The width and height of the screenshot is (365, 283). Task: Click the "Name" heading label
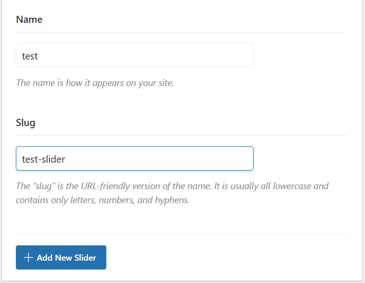click(29, 20)
